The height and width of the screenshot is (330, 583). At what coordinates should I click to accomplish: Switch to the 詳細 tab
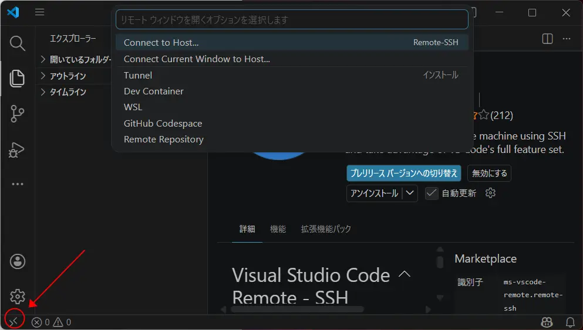(x=247, y=229)
